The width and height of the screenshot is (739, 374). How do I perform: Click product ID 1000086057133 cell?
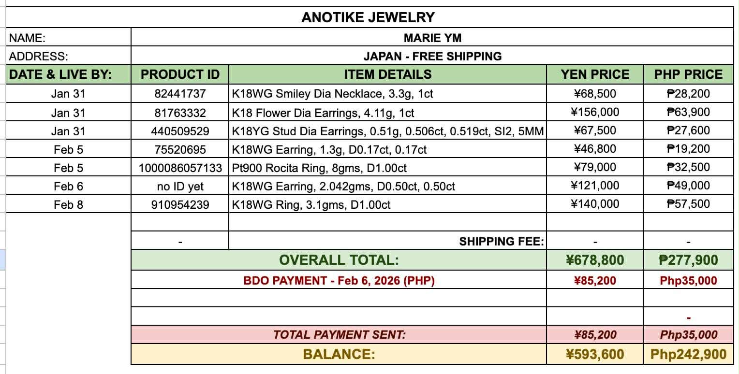[x=180, y=168]
